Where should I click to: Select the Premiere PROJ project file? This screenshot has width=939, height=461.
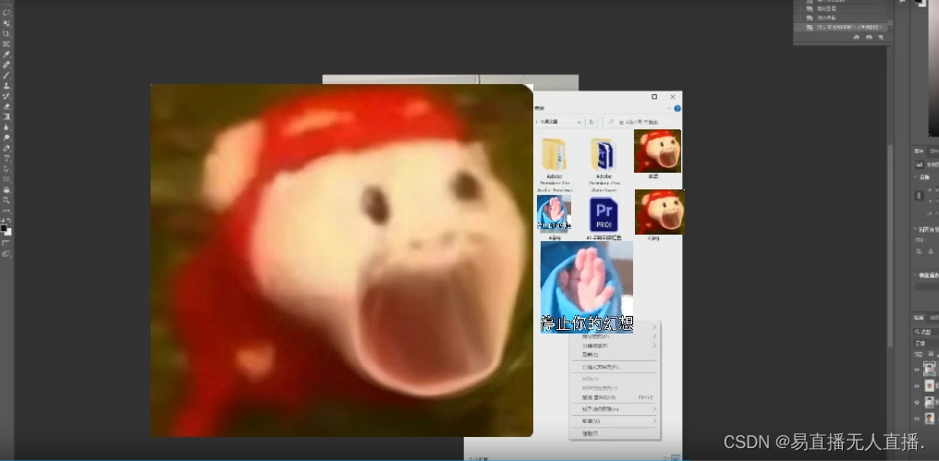[604, 219]
